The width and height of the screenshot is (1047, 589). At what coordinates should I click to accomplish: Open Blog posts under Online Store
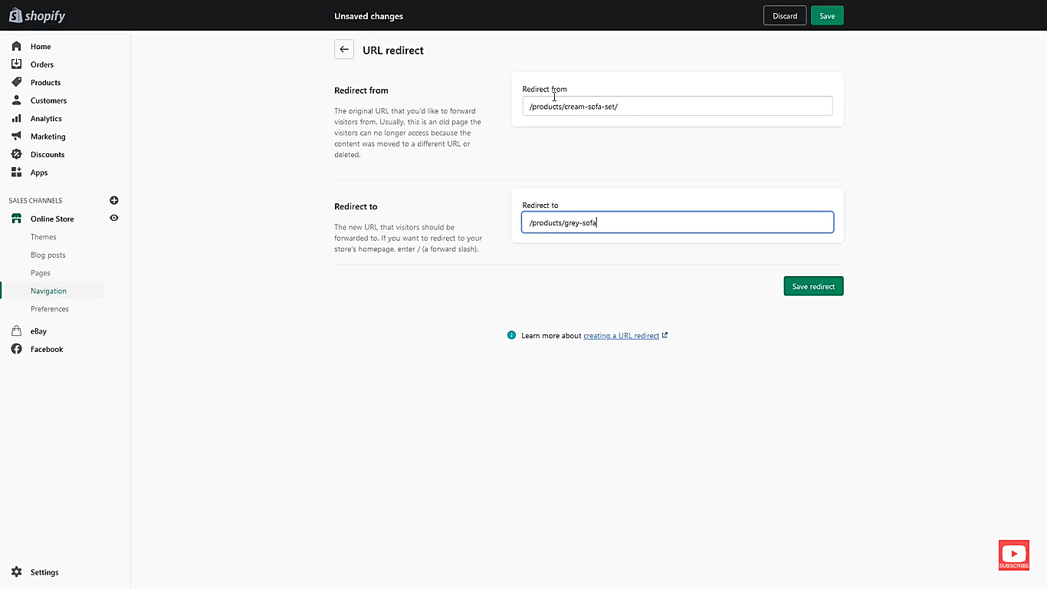[x=48, y=255]
